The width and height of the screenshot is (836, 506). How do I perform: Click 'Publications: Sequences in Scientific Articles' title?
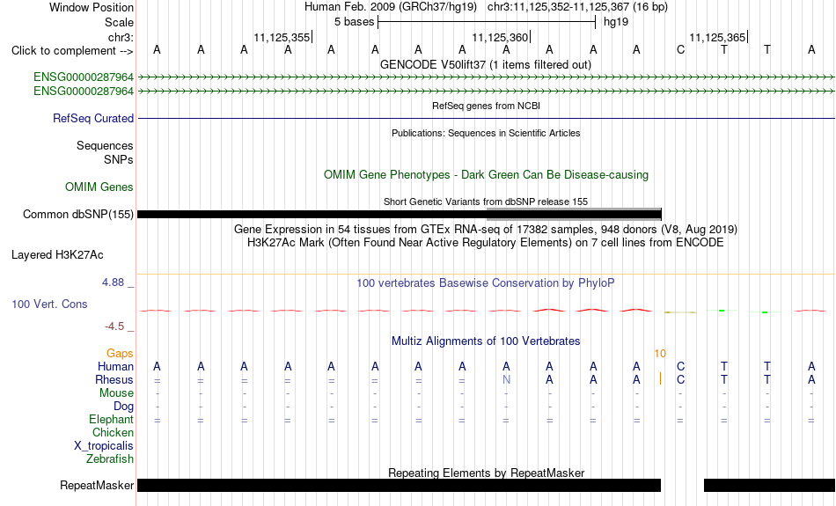click(x=486, y=133)
